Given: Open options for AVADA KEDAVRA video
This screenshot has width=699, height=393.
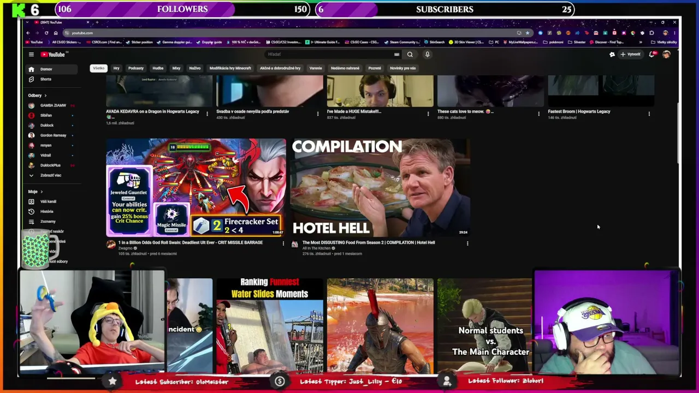Looking at the screenshot, I should pos(207,114).
